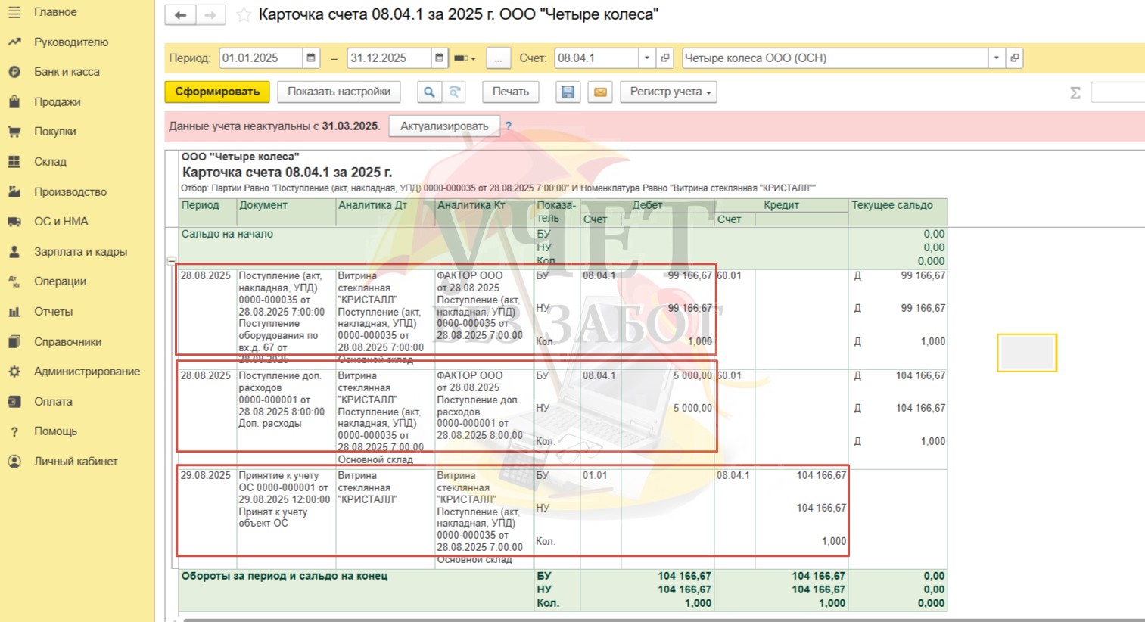This screenshot has height=622, width=1145.
Task: Click the Счет field with 08.04.1
Action: (596, 58)
